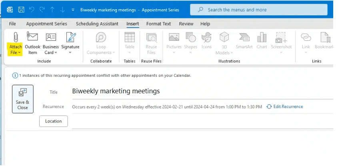Click the Save & Close button
The width and height of the screenshot is (340, 166).
tap(23, 99)
